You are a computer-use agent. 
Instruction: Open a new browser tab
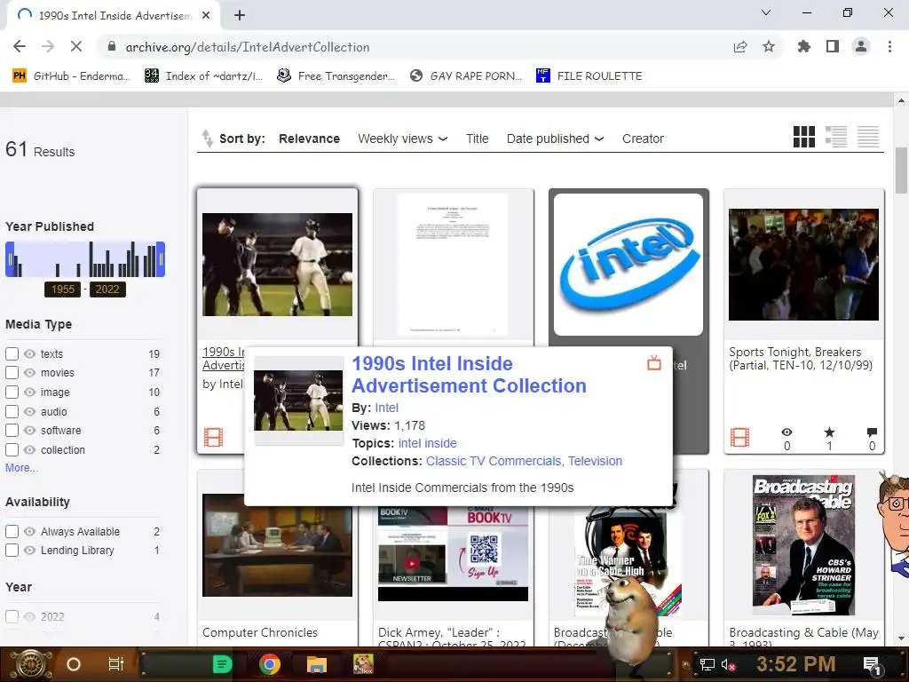240,16
